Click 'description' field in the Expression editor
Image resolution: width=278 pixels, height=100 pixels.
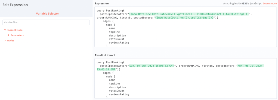point(117,36)
